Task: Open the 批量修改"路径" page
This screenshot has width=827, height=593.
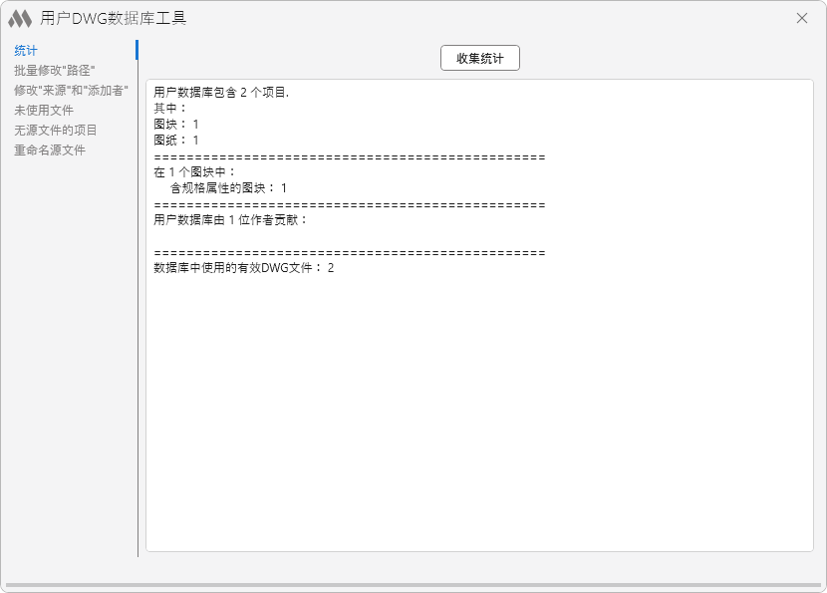Action: pyautogui.click(x=55, y=70)
